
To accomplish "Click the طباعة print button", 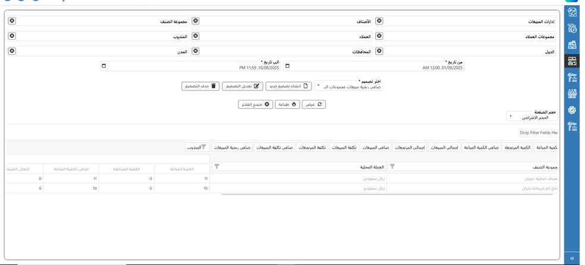I will click(x=287, y=105).
